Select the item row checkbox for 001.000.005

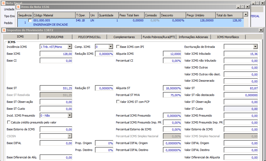tap(30, 21)
